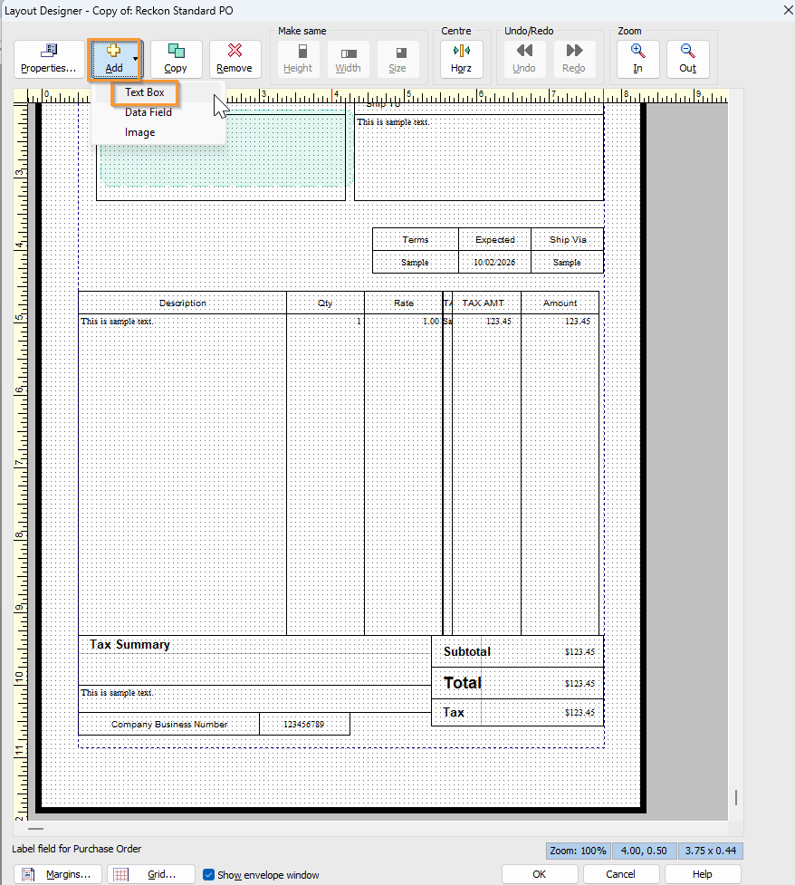This screenshot has width=795, height=885.
Task: Select the Terms label field
Action: click(416, 240)
